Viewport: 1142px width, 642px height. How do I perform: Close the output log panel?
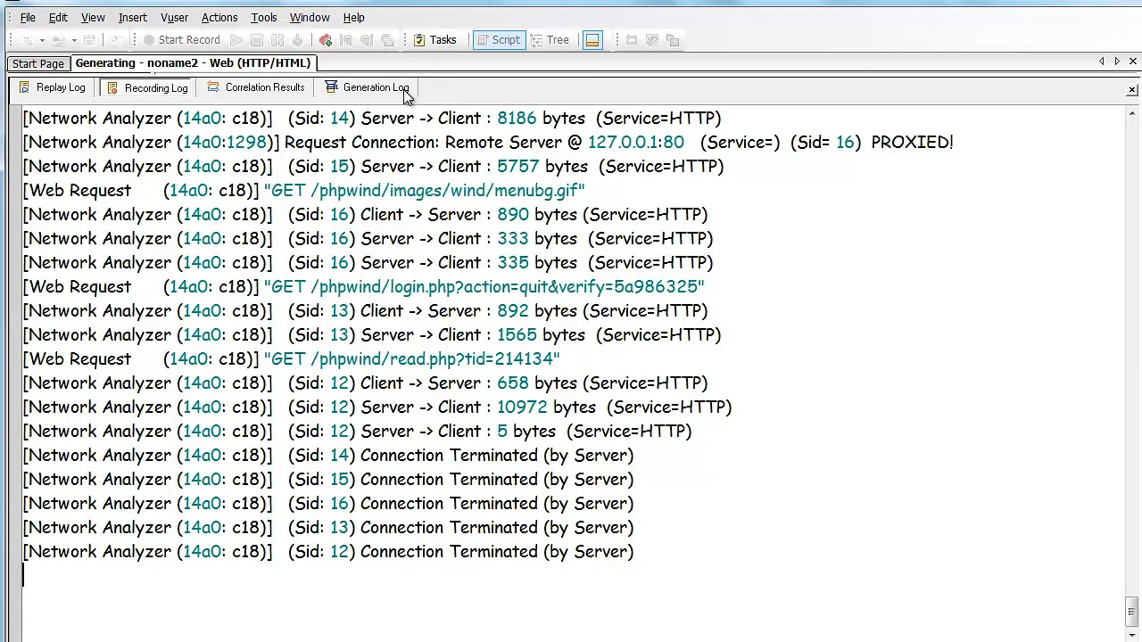(1132, 90)
